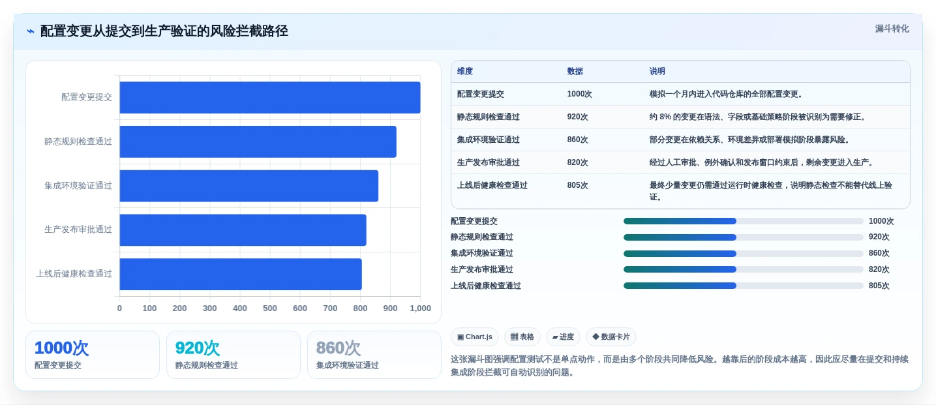Click description starting 最终少量变更
936x405 pixels.
770,191
